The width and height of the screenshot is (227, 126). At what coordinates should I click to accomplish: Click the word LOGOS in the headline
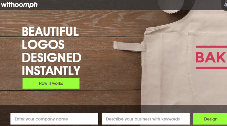coord(43,45)
